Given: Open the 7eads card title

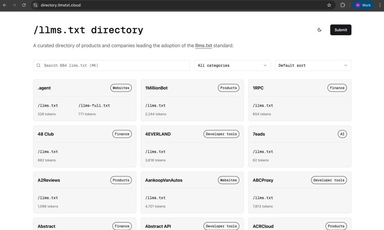Looking at the screenshot, I should pyautogui.click(x=259, y=134).
